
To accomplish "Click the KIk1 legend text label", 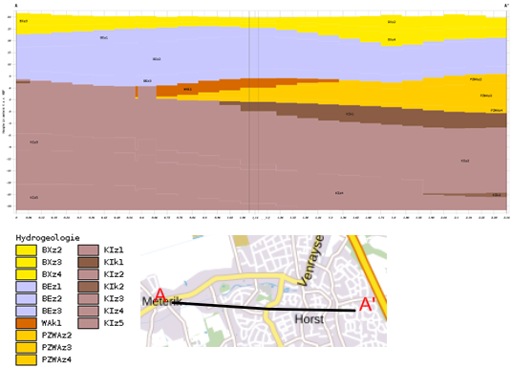I will (114, 262).
